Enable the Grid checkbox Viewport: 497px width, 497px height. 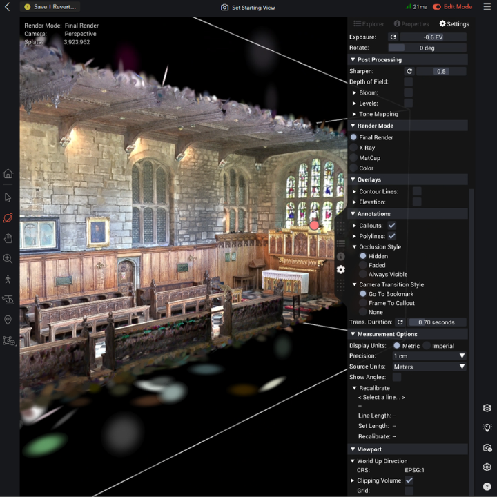coord(409,491)
